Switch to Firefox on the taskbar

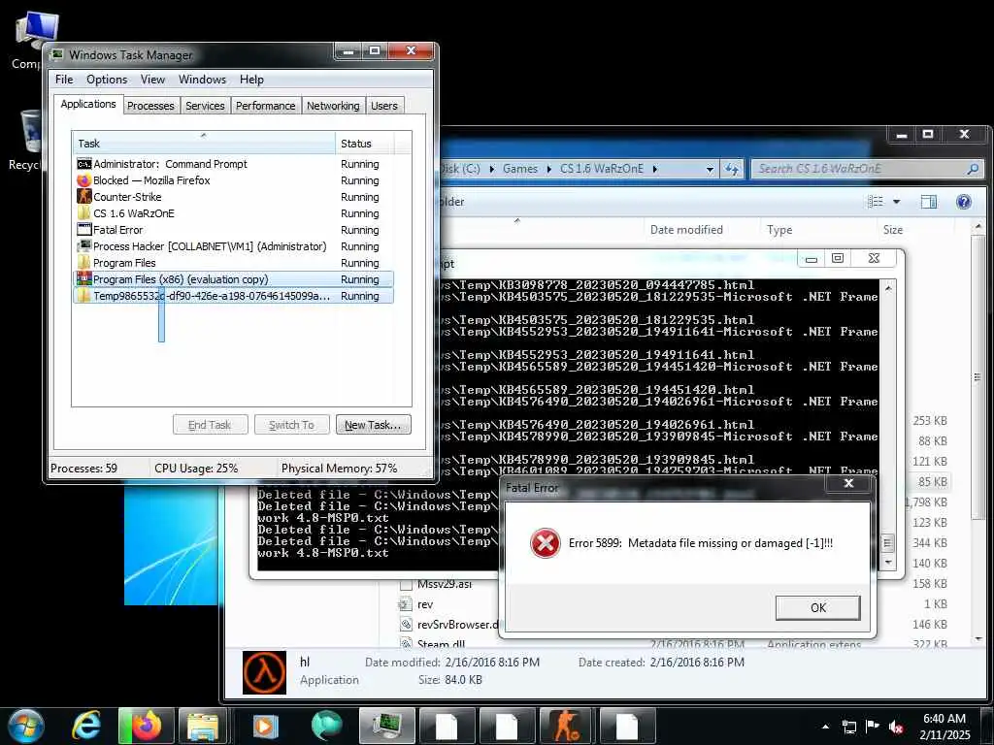[x=147, y=726]
